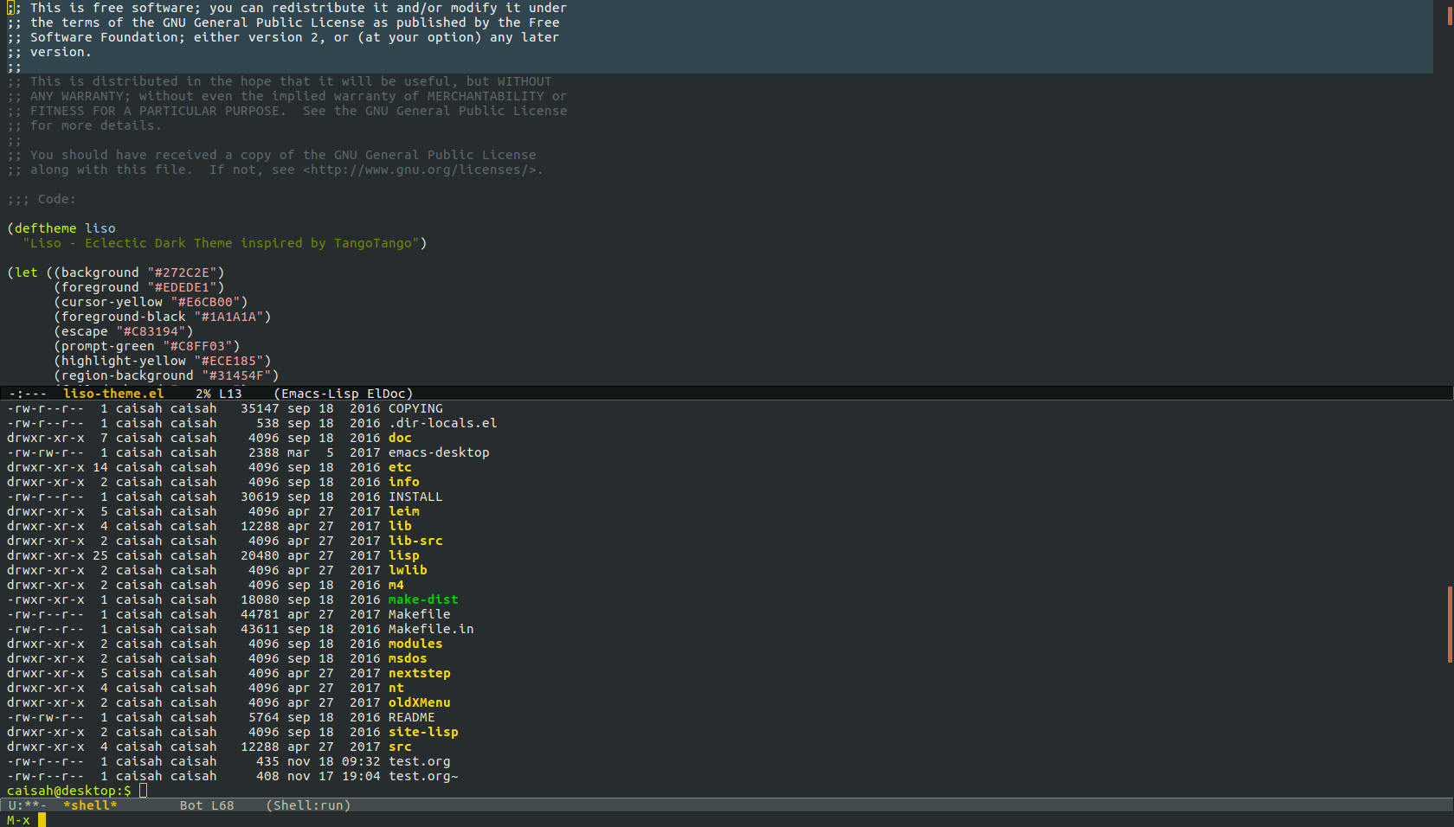Click the emacs-desktop file name
This screenshot has width=1454, height=827.
click(x=439, y=452)
